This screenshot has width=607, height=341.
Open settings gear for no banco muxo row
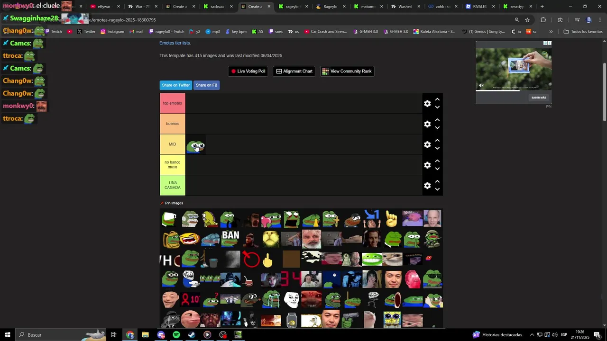pos(427,165)
